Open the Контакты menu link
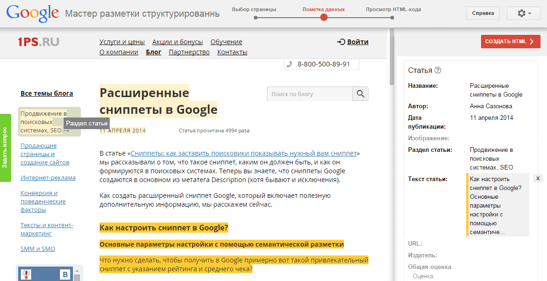The height and width of the screenshot is (281, 547). coord(232,52)
